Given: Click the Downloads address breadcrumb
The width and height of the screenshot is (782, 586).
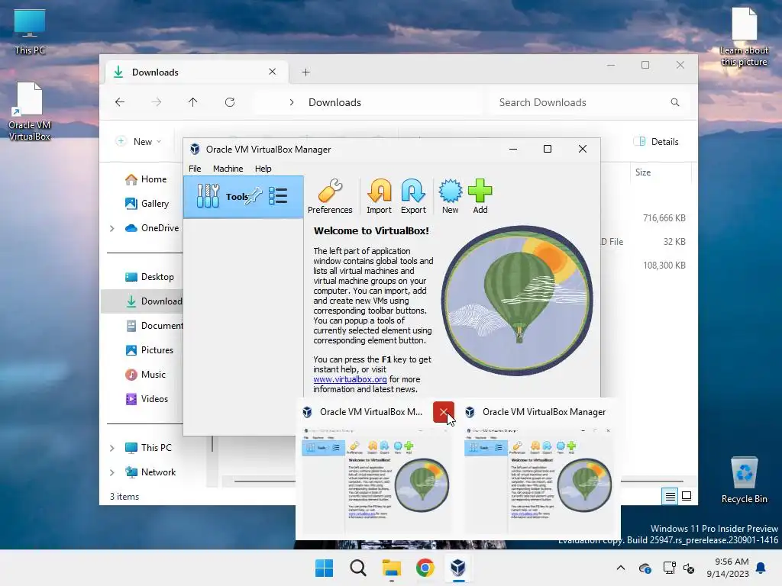Looking at the screenshot, I should [334, 102].
